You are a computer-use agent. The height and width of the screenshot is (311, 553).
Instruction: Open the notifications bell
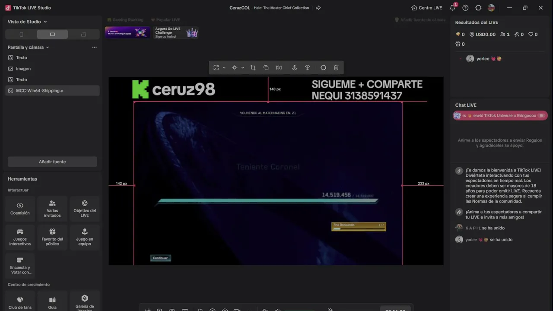(x=452, y=8)
